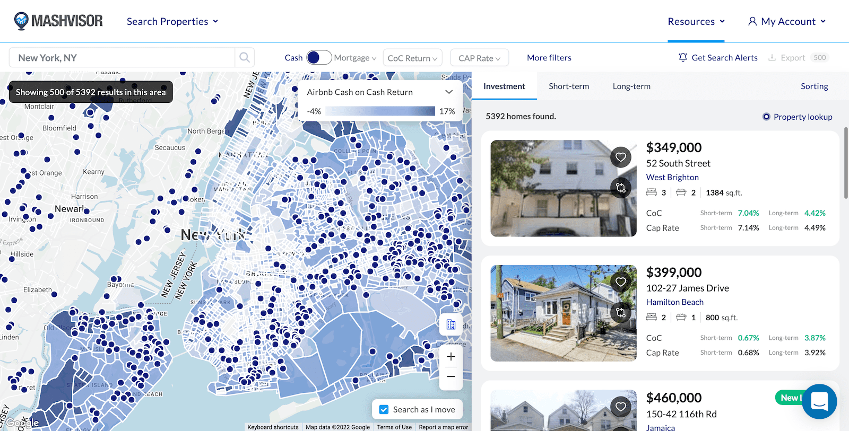Click the results list scrollbar
The height and width of the screenshot is (431, 849).
tap(846, 163)
